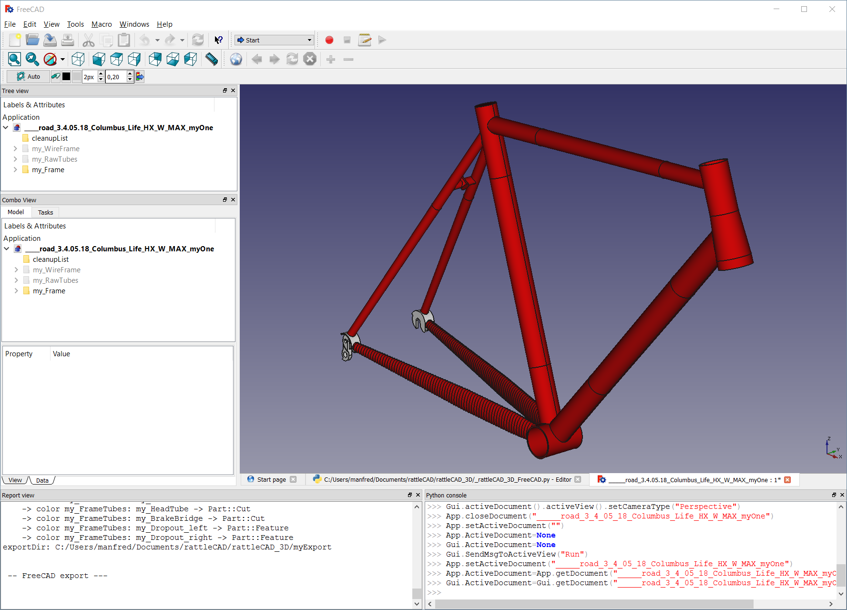Toggle construction mode icon
The image size is (847, 610).
tap(56, 76)
